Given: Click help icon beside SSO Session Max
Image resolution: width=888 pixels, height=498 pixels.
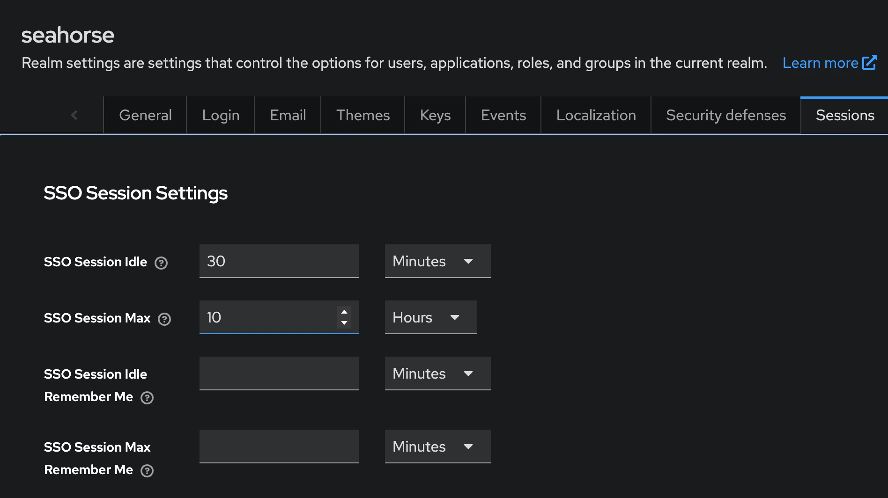Looking at the screenshot, I should 164,319.
